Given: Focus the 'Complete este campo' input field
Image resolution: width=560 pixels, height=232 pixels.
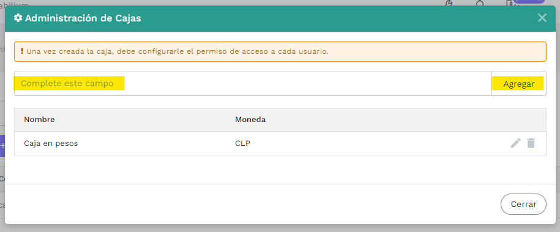Looking at the screenshot, I should 253,84.
